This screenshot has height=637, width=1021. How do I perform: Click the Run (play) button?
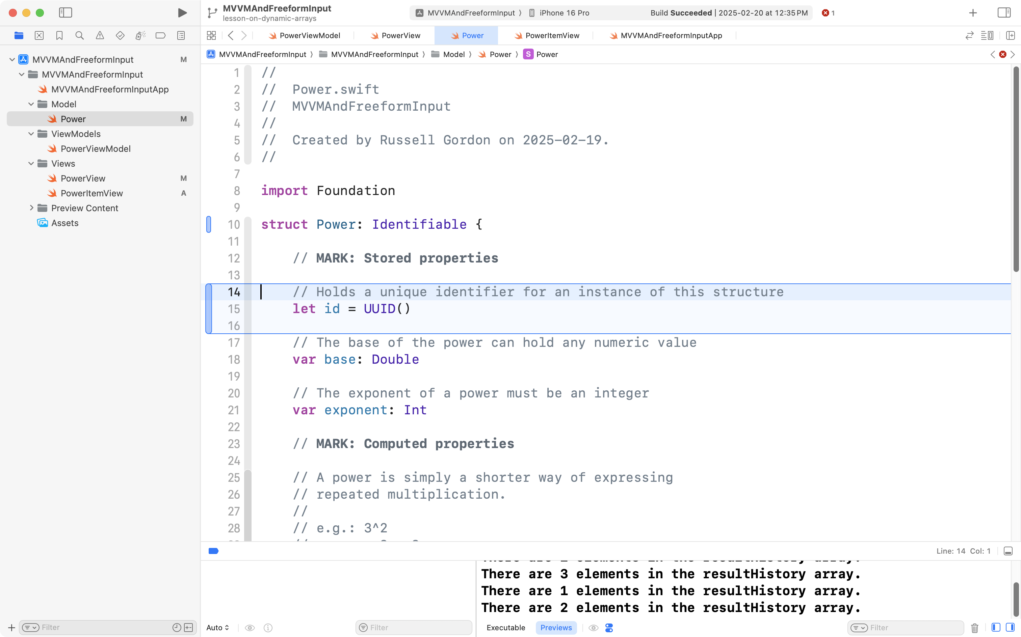point(182,12)
